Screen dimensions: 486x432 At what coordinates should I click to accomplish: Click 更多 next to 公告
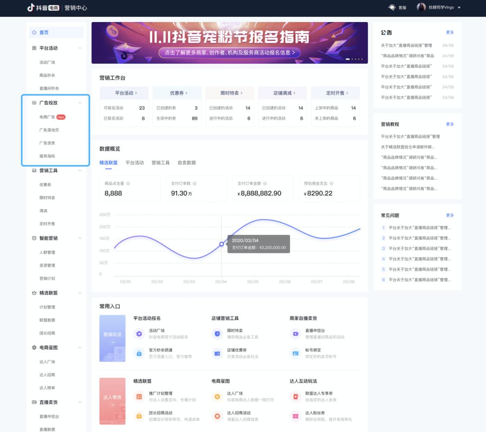[450, 32]
